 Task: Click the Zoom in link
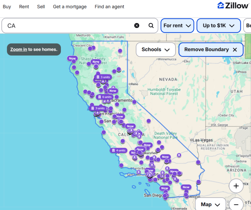pos(19,49)
